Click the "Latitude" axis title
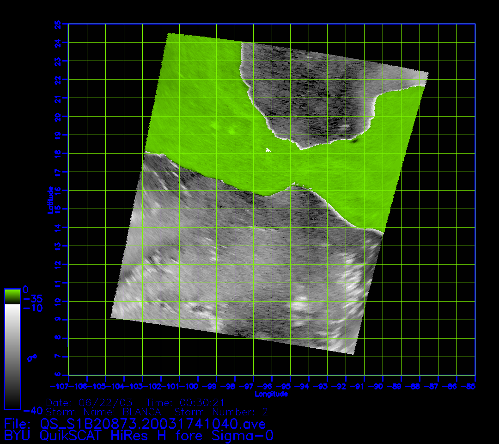The image size is (499, 444). click(50, 199)
